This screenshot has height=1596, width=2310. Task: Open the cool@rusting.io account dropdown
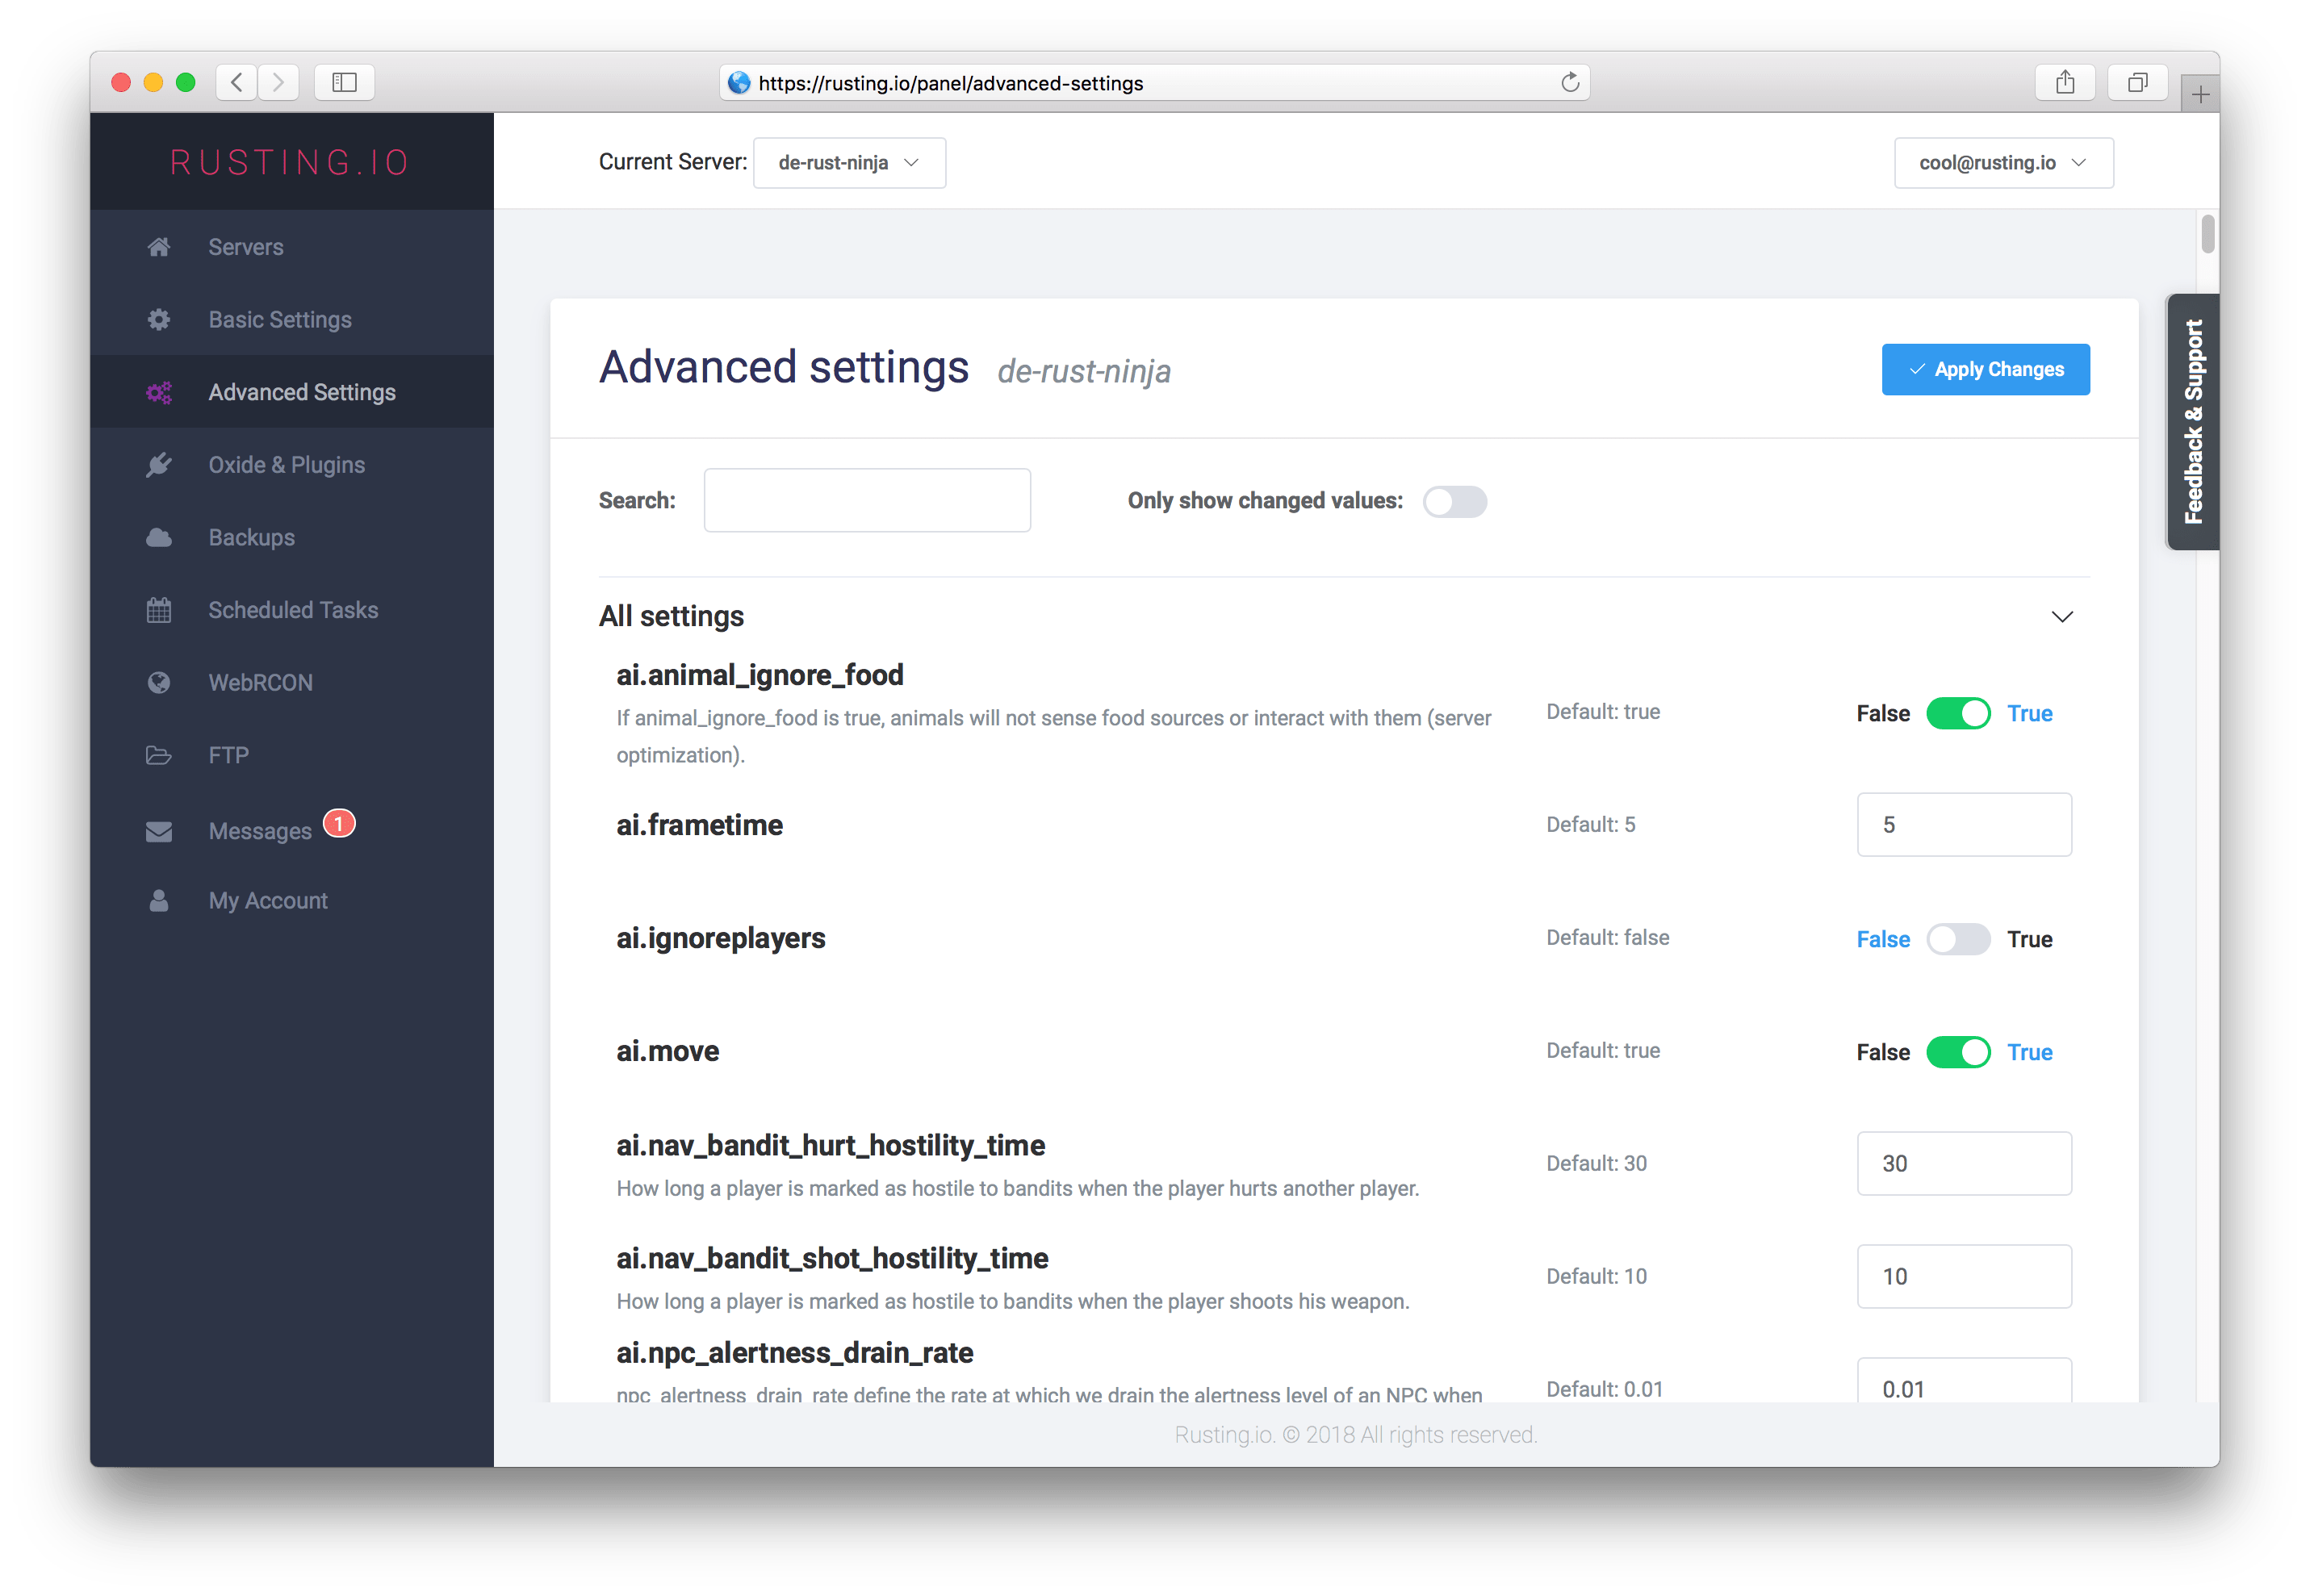[x=2003, y=163]
